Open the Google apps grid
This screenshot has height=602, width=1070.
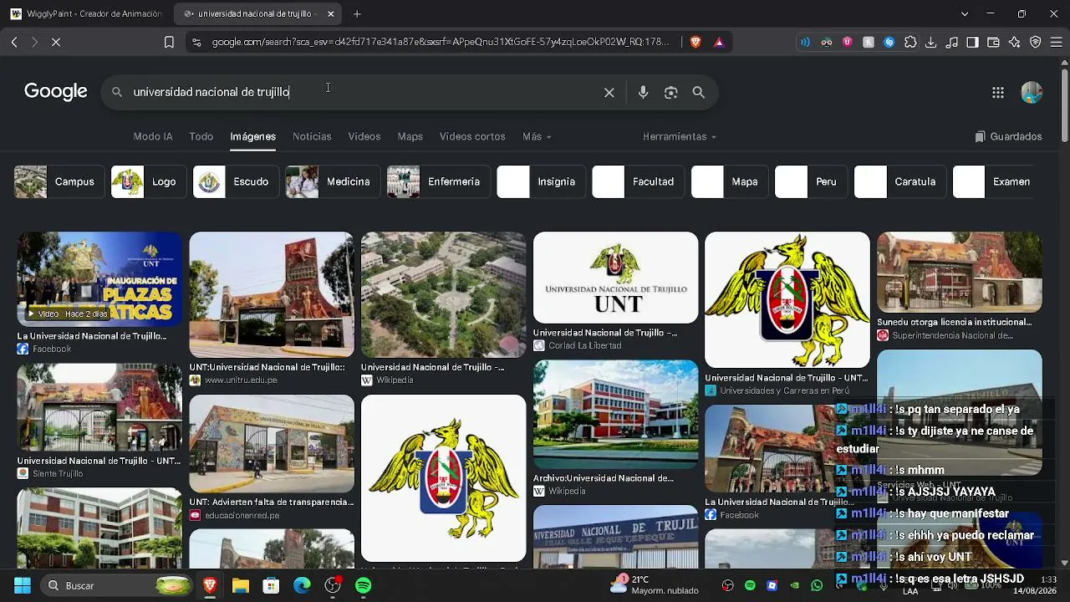coord(998,93)
